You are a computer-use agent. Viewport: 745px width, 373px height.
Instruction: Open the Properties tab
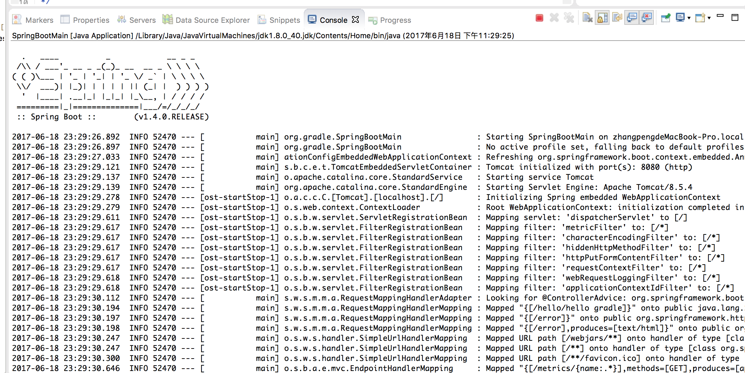pyautogui.click(x=85, y=20)
